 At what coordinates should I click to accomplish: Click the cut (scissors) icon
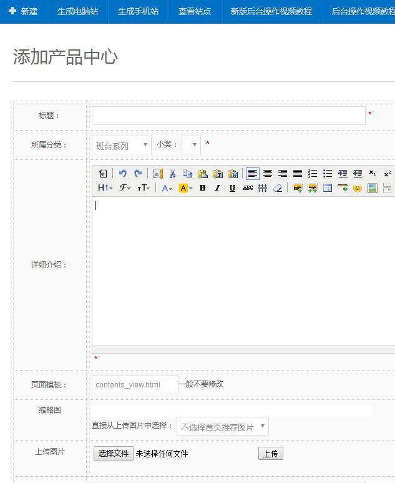tap(172, 174)
